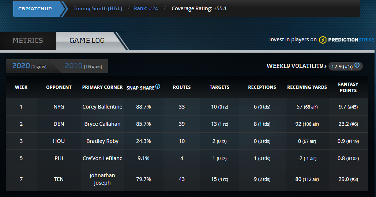Select Bryce Callahan primary corner entry
Screen dimensions: 376x197
[x=102, y=124]
